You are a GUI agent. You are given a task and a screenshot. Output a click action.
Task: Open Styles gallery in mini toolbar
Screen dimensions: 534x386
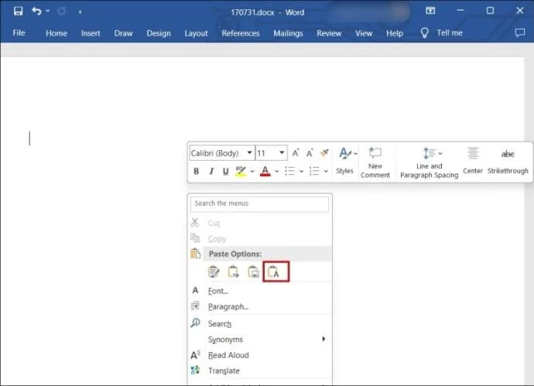tap(345, 162)
